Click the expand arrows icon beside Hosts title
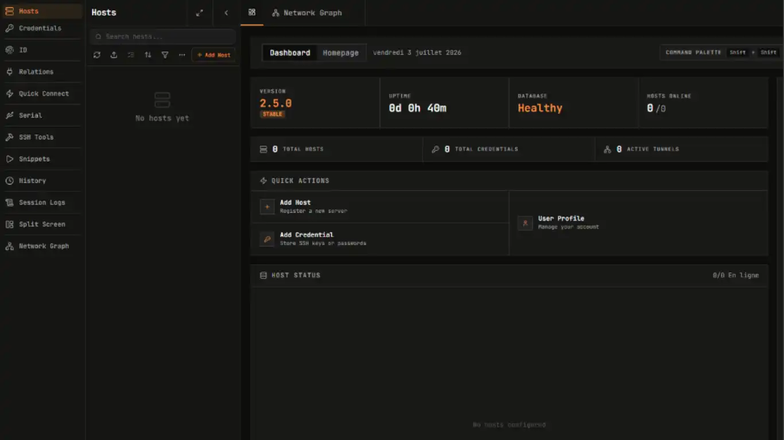Screen dimensions: 784x440 (x=199, y=13)
